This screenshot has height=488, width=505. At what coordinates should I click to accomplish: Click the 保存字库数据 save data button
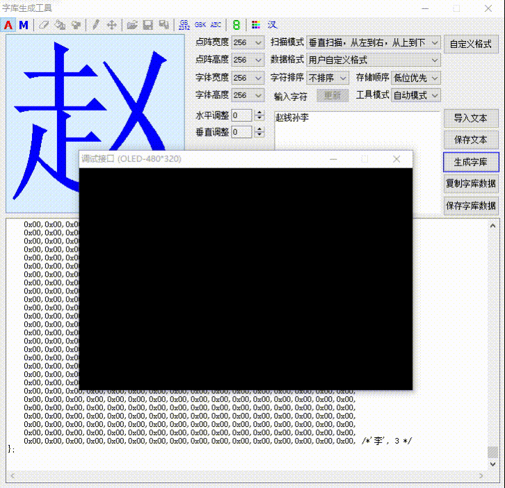471,206
